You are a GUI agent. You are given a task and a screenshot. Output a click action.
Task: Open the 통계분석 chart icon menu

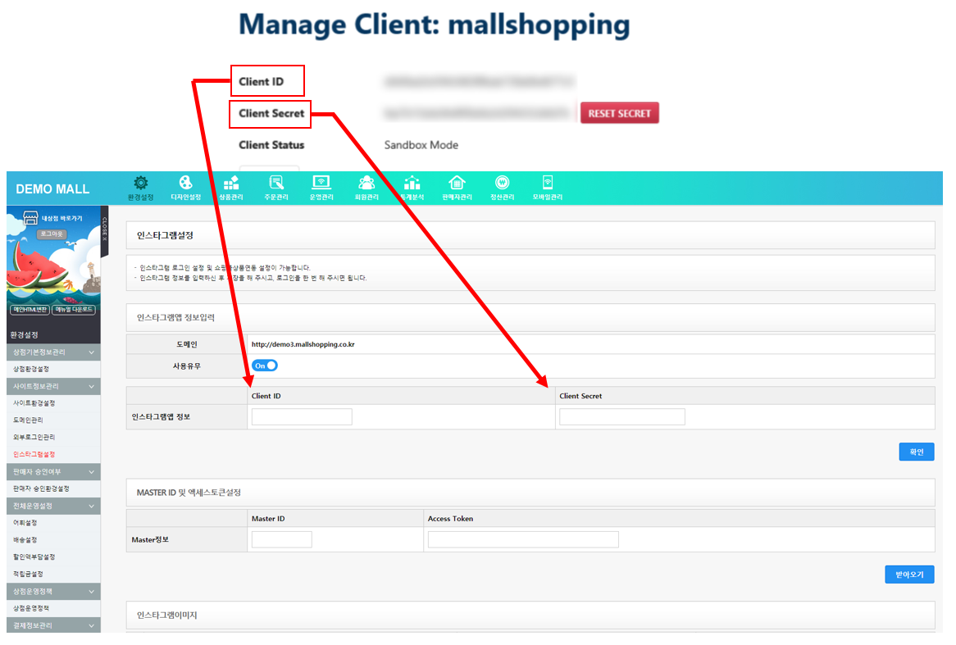point(412,188)
